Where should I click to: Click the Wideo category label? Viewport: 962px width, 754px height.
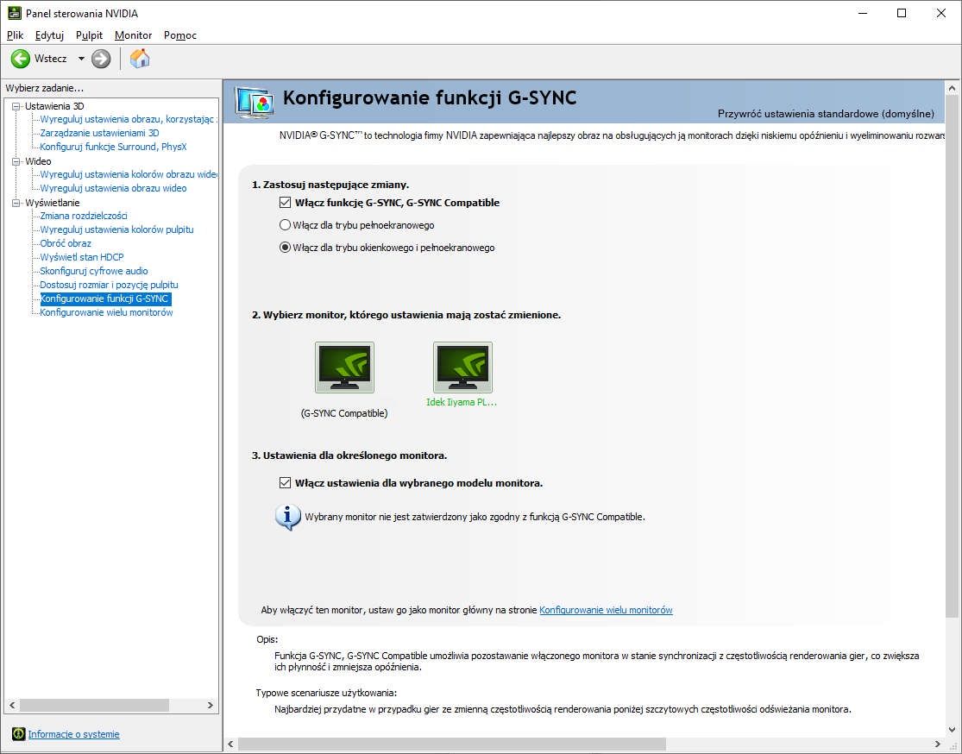38,161
